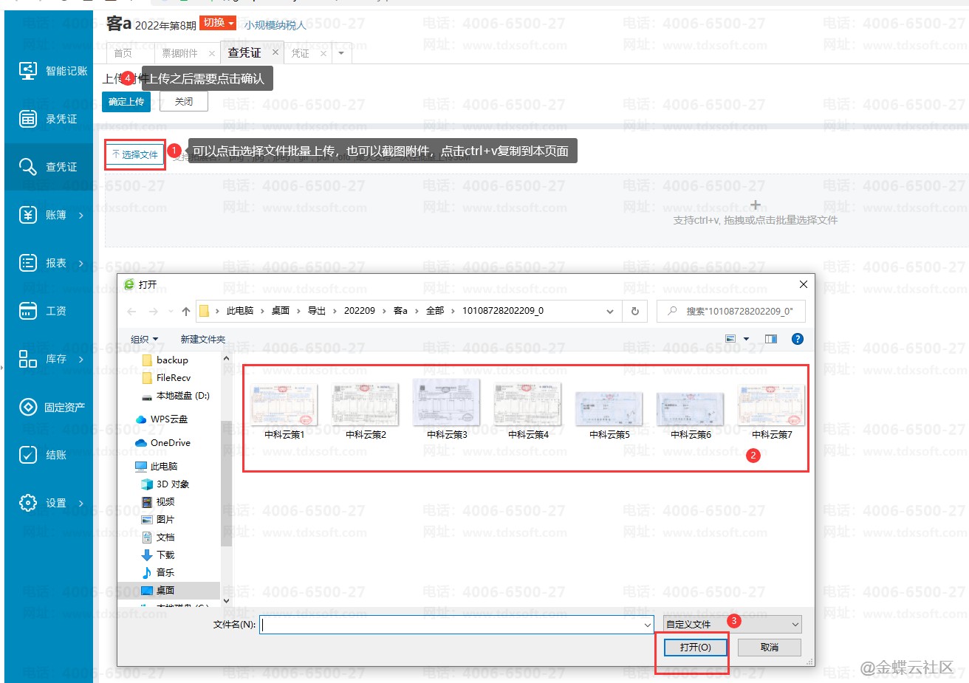Open the 自定义文件 file type dropdown
The image size is (969, 683).
click(732, 625)
